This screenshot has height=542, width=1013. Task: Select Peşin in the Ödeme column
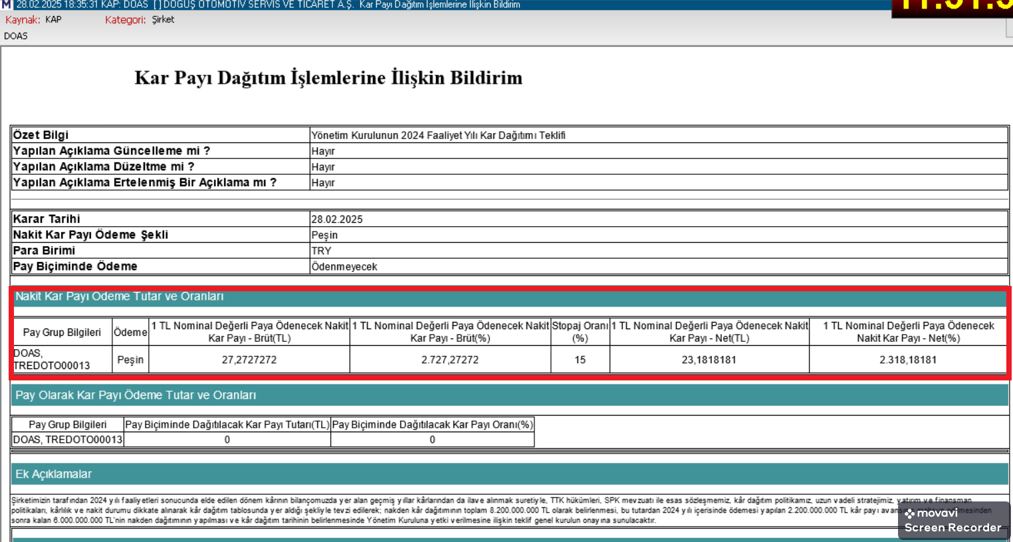pyautogui.click(x=130, y=360)
